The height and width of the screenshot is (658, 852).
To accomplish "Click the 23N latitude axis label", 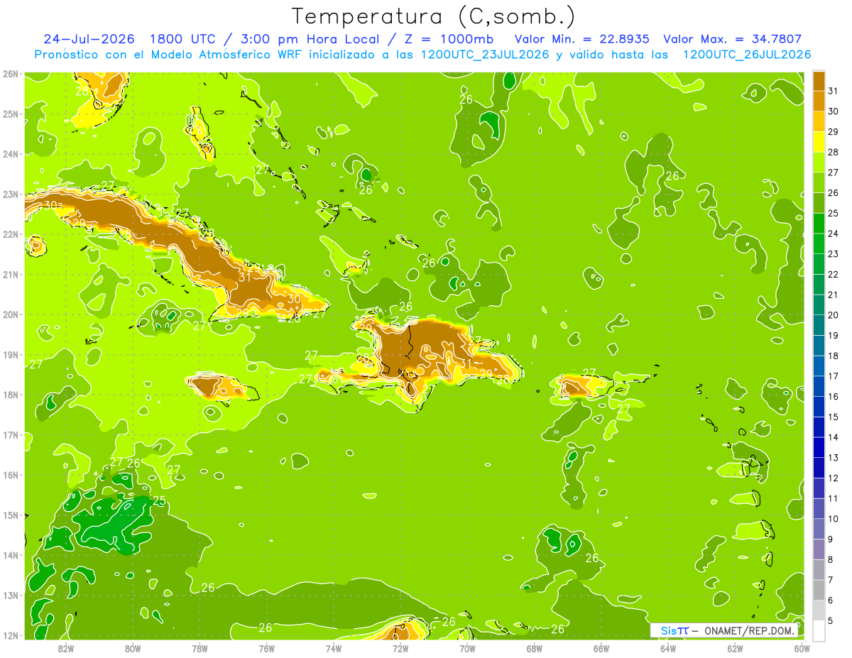I will (x=11, y=194).
